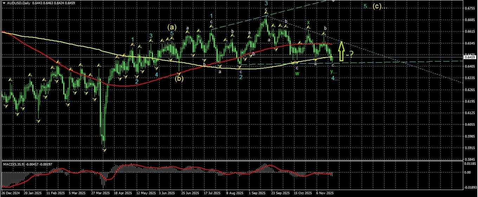Click the 0.6615 price axis label
Screen dimensions: 478x197
pos(470,31)
